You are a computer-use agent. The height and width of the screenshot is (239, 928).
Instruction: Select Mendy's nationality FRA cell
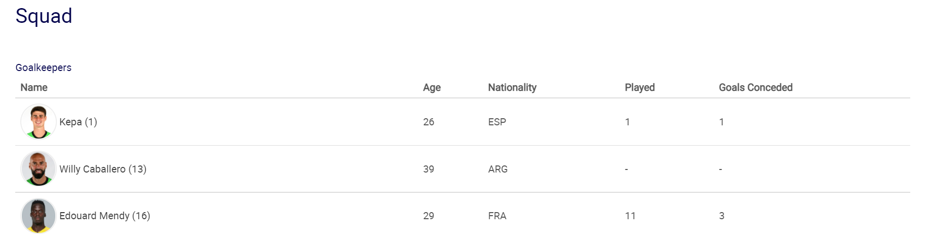[498, 216]
